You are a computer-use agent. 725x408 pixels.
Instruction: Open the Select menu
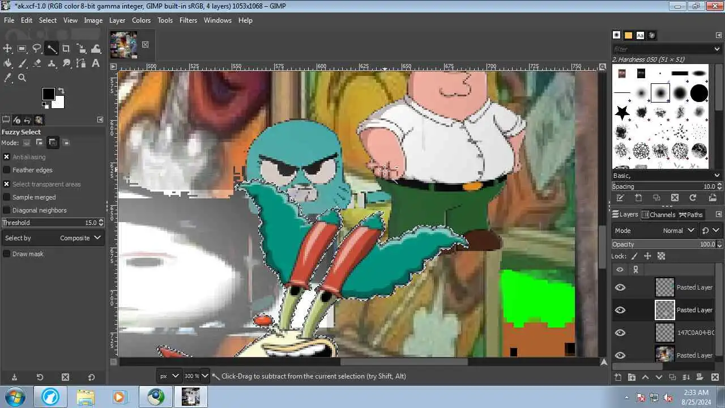coord(48,20)
